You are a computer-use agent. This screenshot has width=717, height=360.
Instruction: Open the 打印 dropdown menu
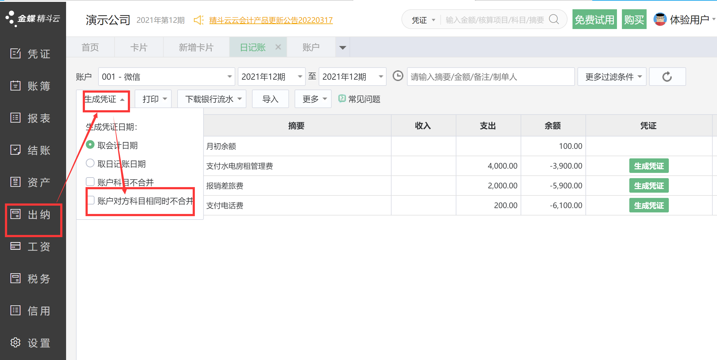coord(153,99)
